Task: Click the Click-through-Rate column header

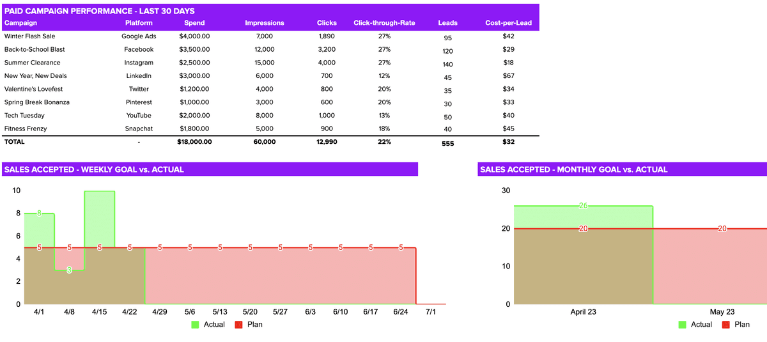Action: pyautogui.click(x=384, y=23)
